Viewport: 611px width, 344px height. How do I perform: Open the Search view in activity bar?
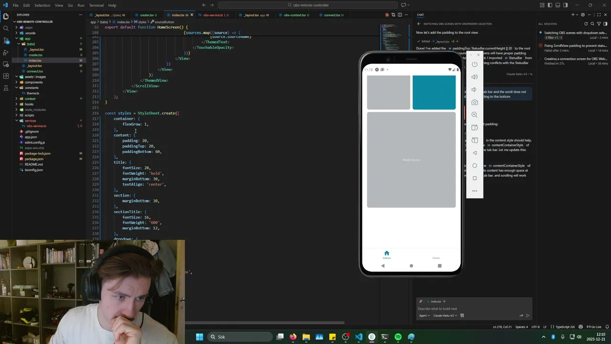[x=6, y=28]
